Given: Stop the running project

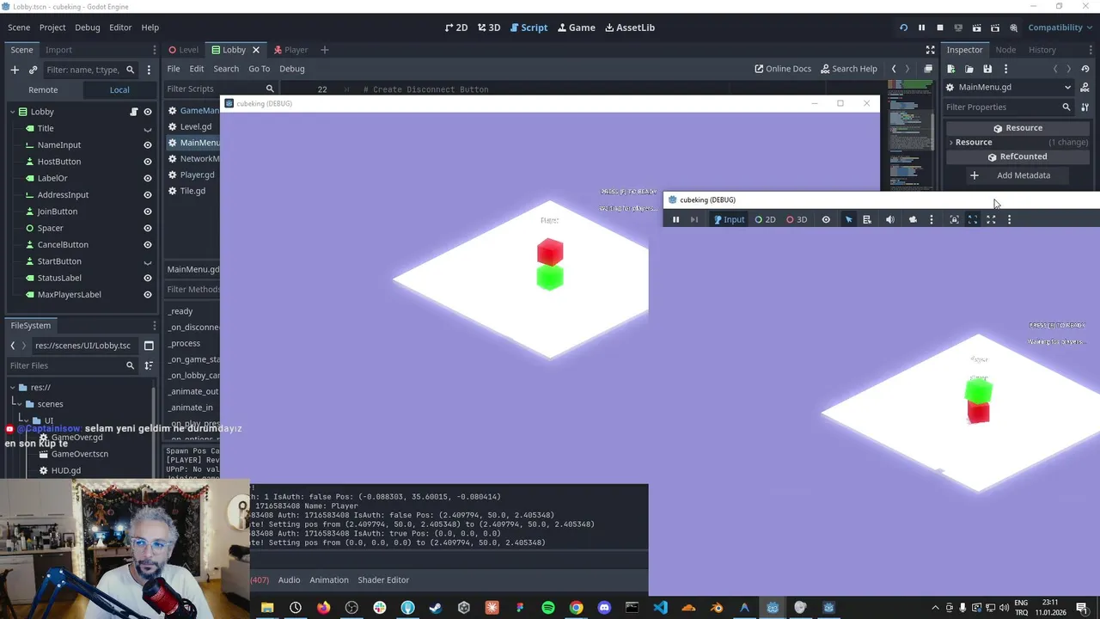Looking at the screenshot, I should 940,28.
